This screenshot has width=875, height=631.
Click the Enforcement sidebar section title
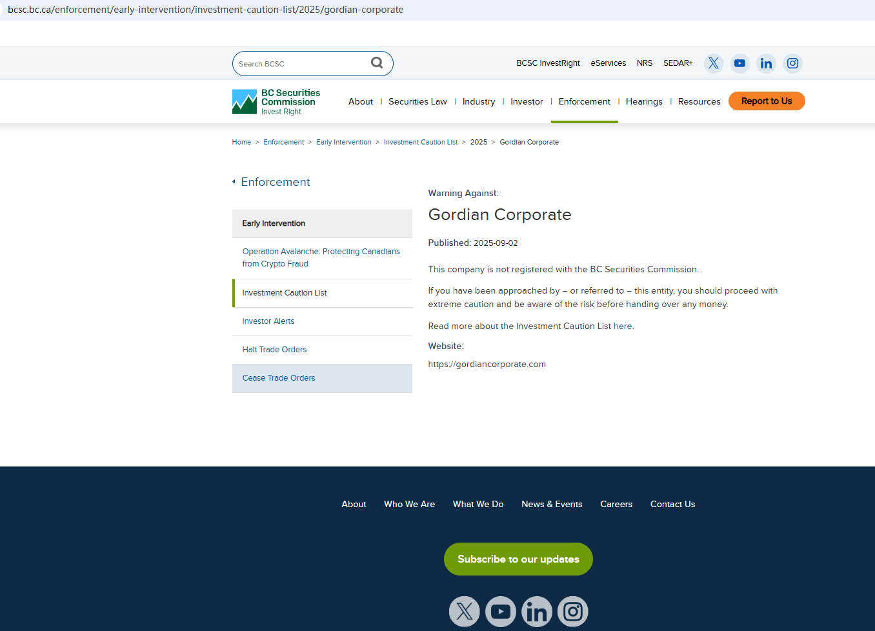276,182
